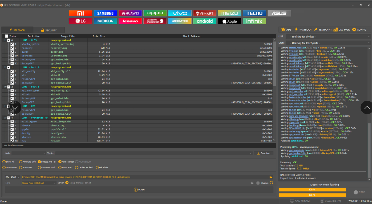Select the Apple brand icon

click(x=230, y=21)
